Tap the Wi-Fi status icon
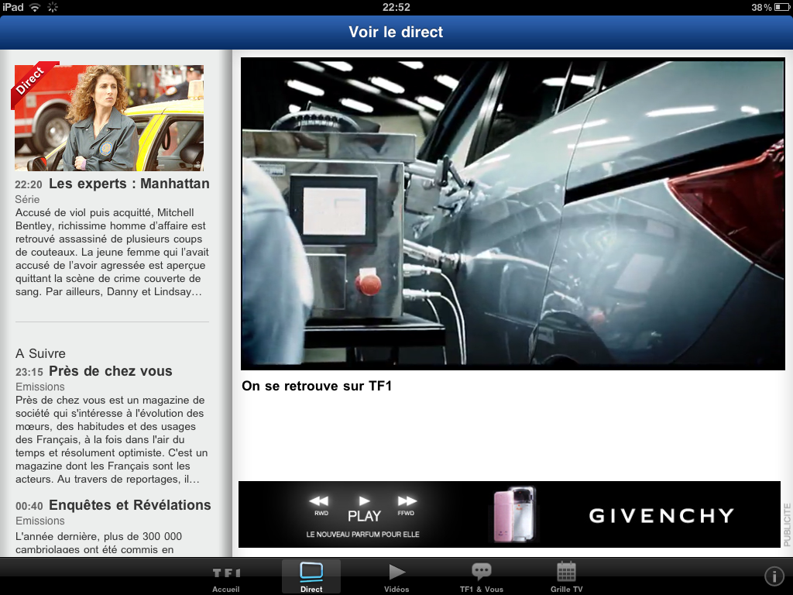Screen dimensions: 793x595 [34, 7]
